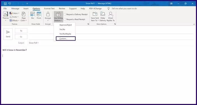
Task: Click the To address book button
Action: (x=21, y=31)
